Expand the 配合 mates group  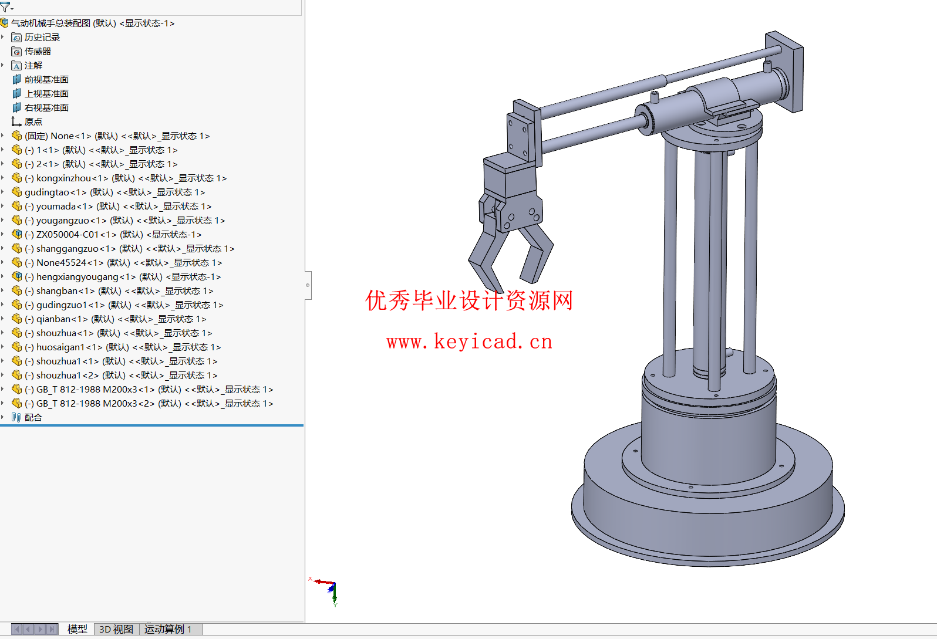(3, 418)
